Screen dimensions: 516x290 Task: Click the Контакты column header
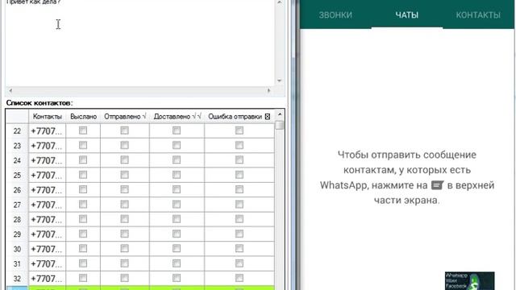tap(47, 116)
